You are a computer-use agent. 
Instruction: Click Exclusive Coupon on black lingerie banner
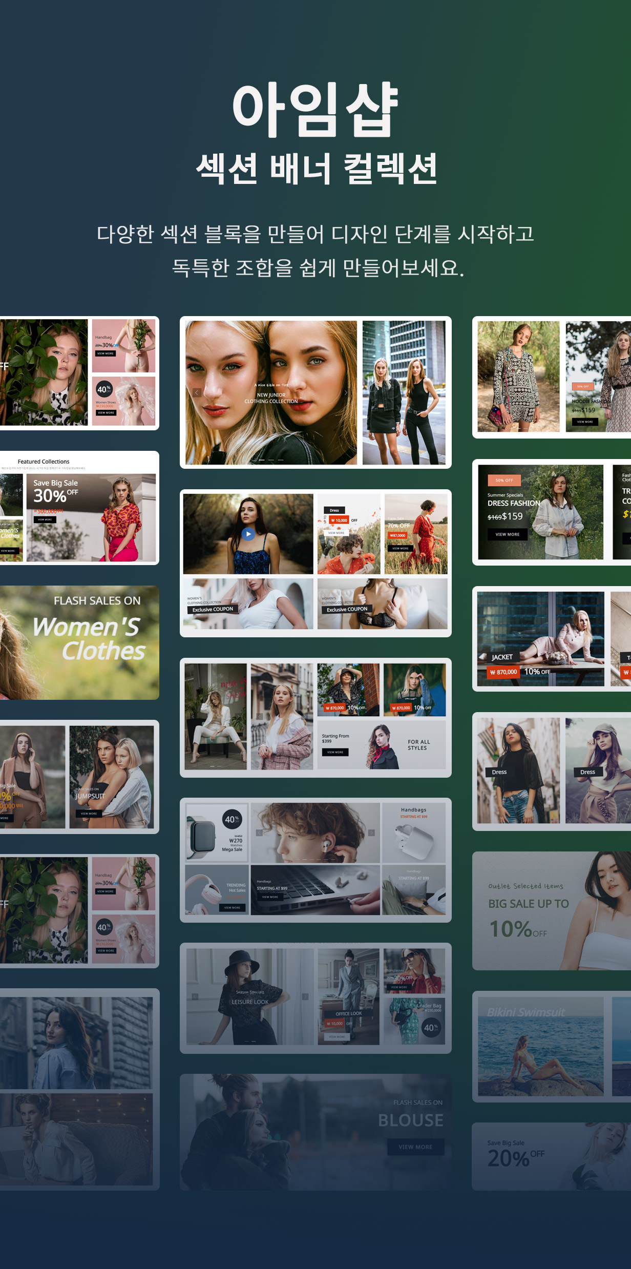point(347,609)
